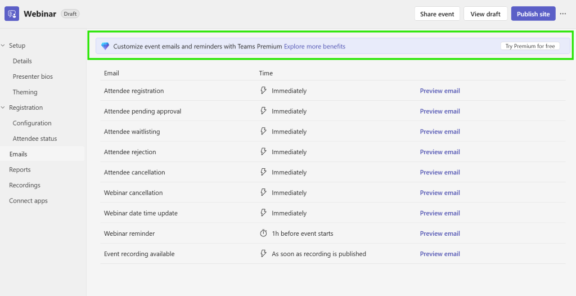Image resolution: width=576 pixels, height=296 pixels.
Task: Click the Attendee cancellation row label
Action: tap(134, 172)
